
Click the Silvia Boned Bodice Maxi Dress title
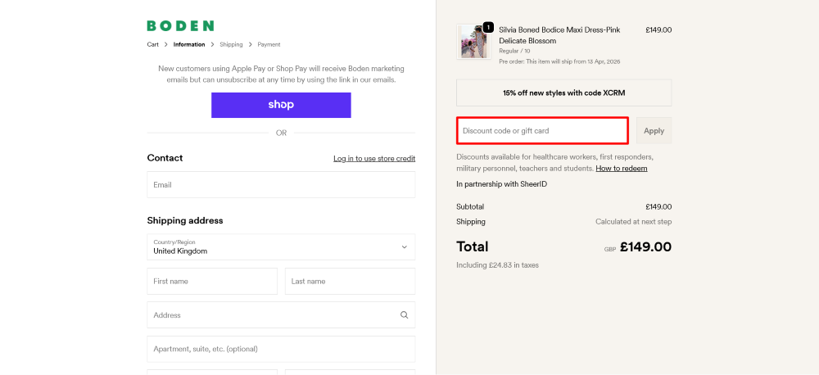point(559,35)
